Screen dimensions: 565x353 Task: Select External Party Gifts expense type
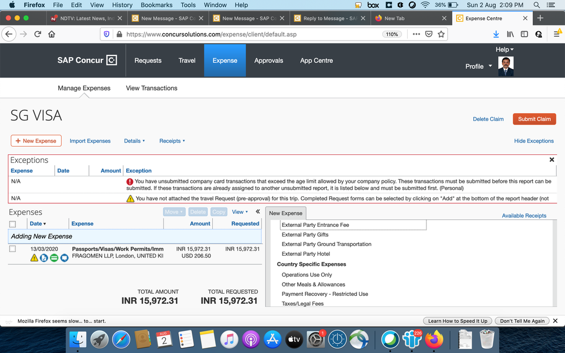click(x=305, y=235)
